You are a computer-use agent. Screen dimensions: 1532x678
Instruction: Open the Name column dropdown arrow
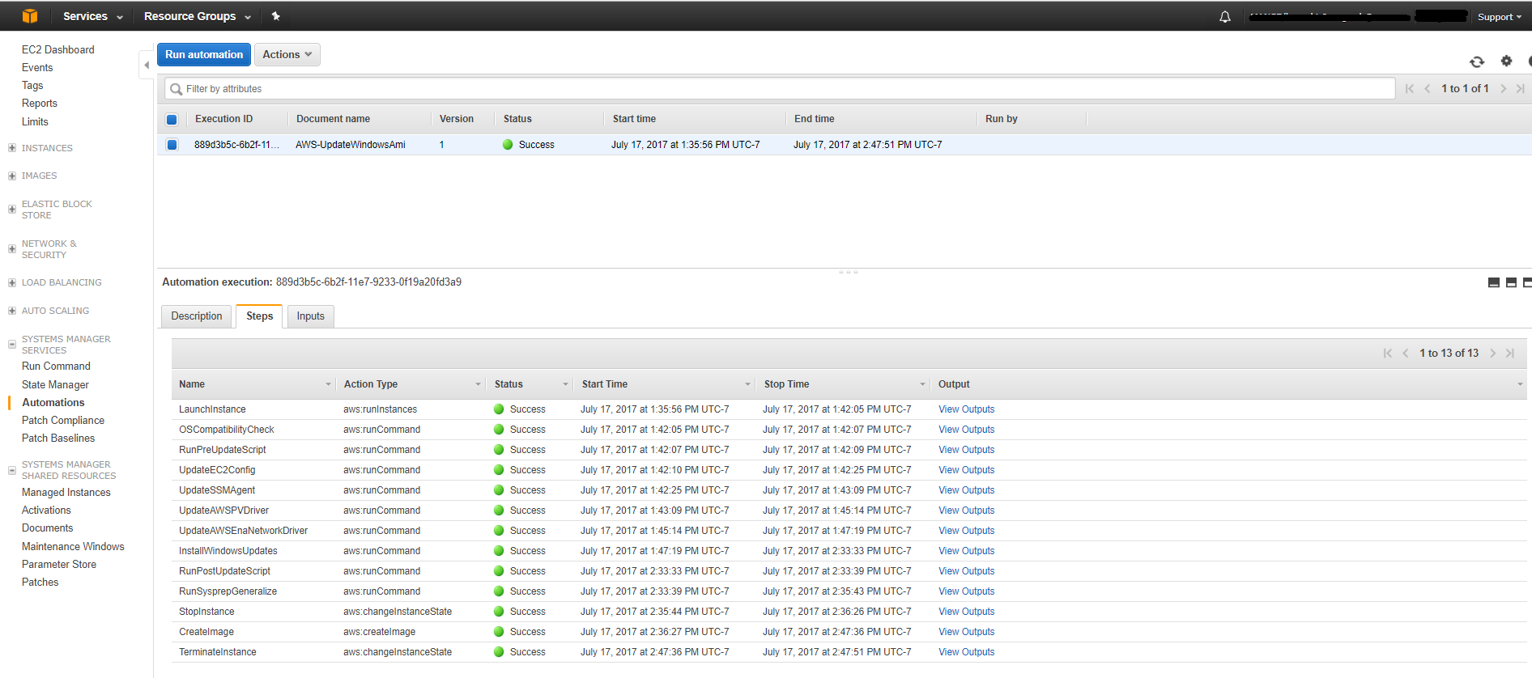coord(328,384)
